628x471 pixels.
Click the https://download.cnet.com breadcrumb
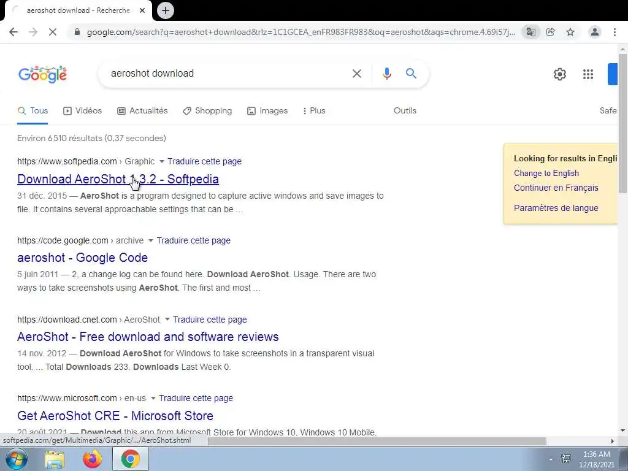click(x=67, y=320)
